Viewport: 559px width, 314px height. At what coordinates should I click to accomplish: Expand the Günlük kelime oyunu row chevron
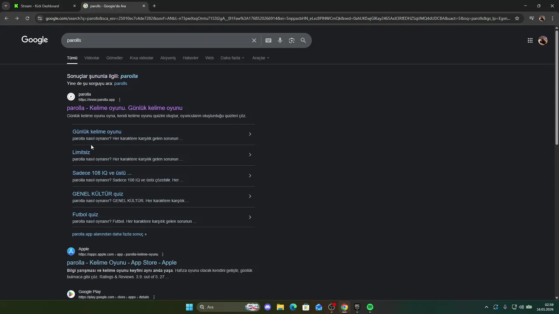[x=250, y=134]
